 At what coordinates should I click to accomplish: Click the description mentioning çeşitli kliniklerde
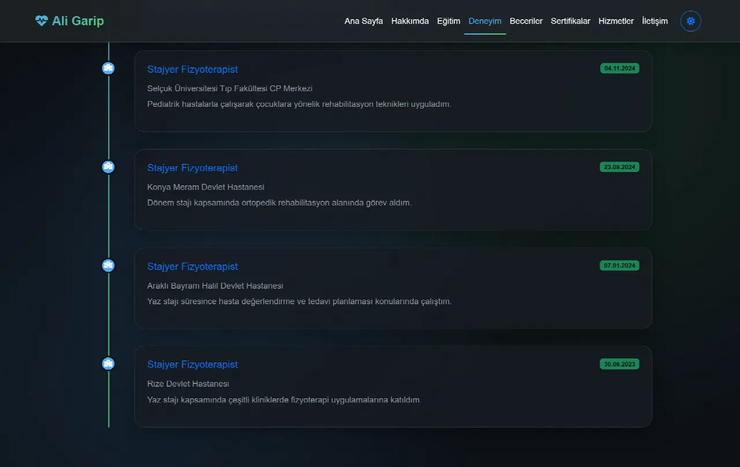(284, 400)
